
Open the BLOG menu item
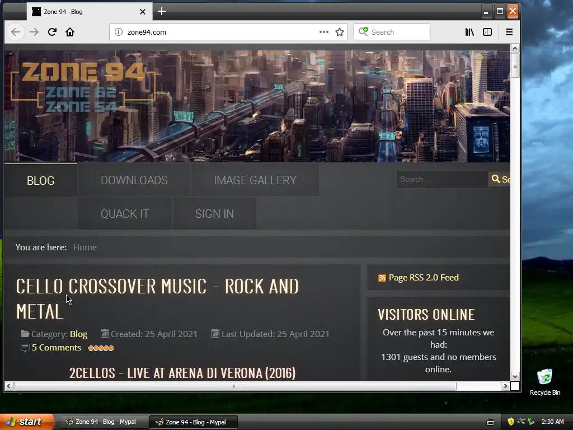pos(40,180)
